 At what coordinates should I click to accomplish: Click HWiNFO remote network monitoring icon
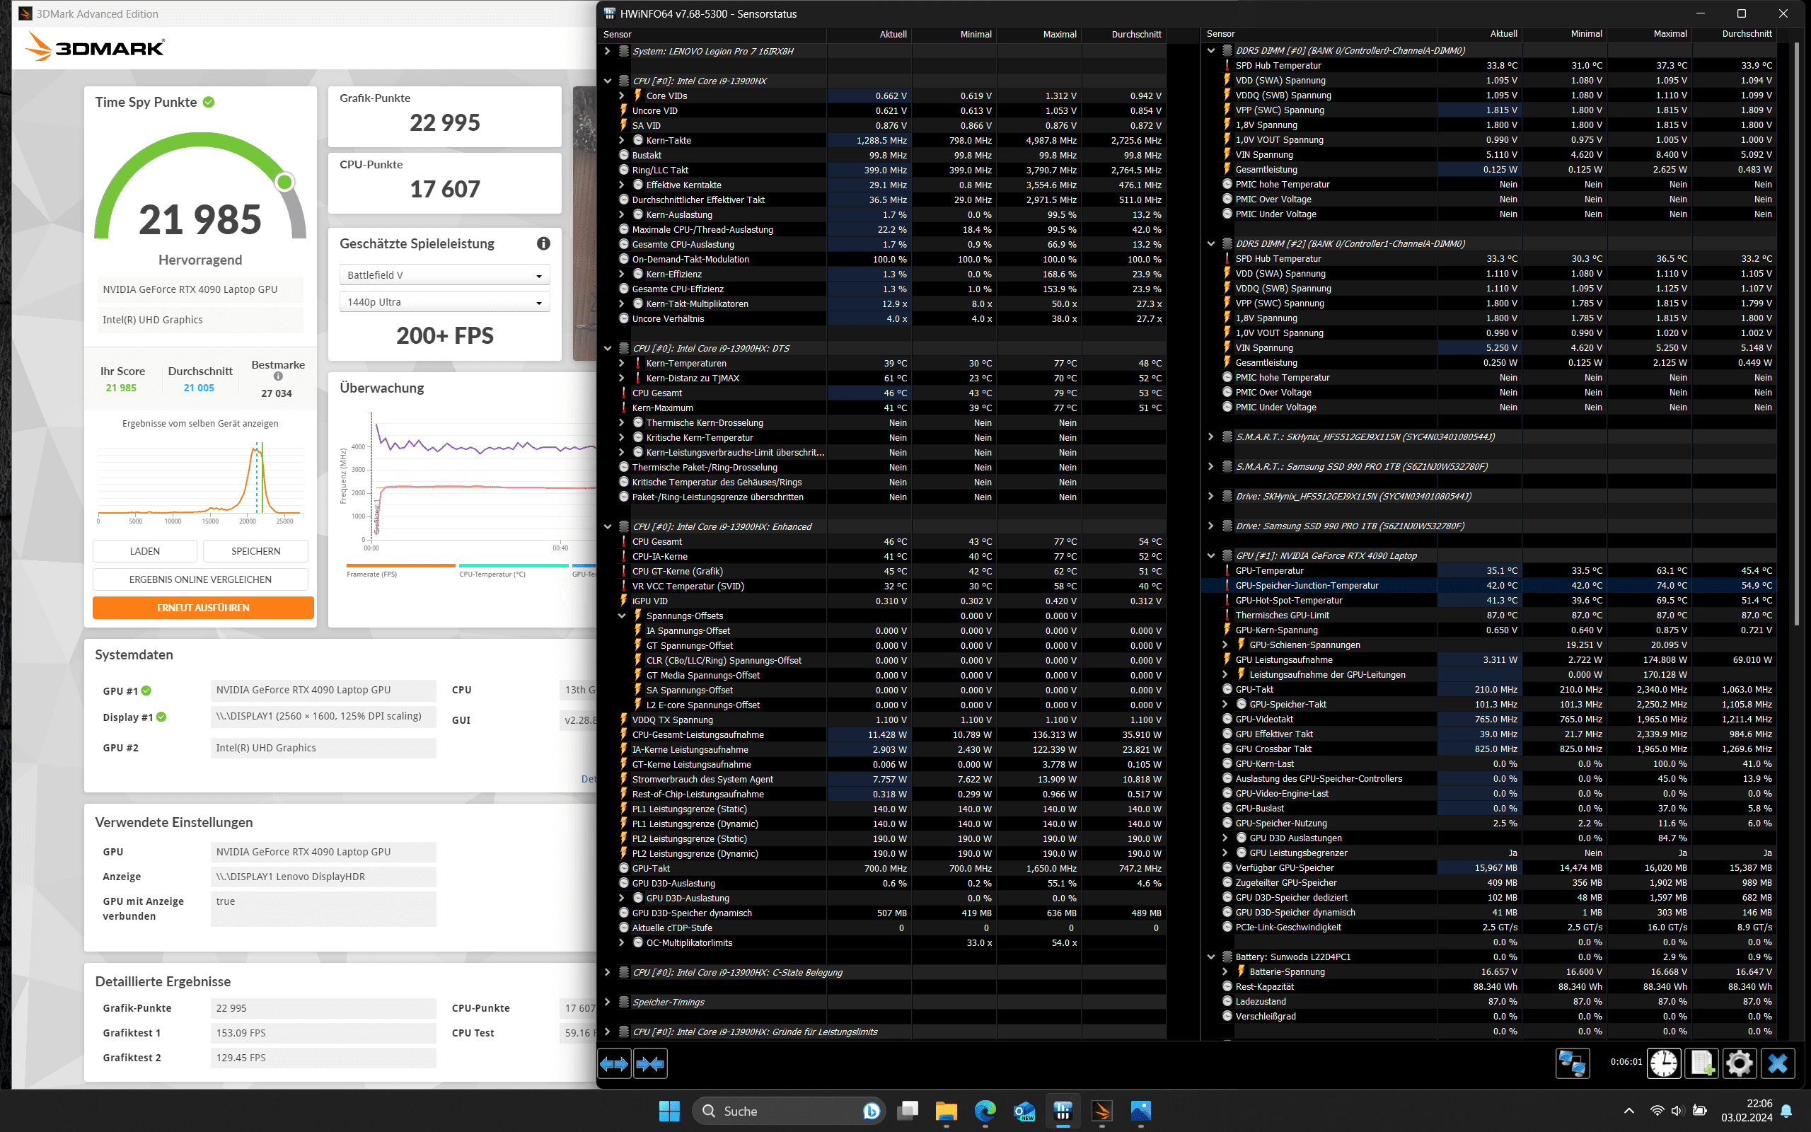(1573, 1063)
